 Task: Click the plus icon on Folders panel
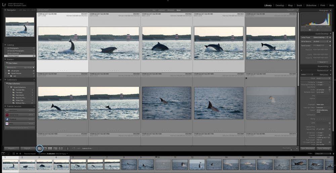[34, 59]
